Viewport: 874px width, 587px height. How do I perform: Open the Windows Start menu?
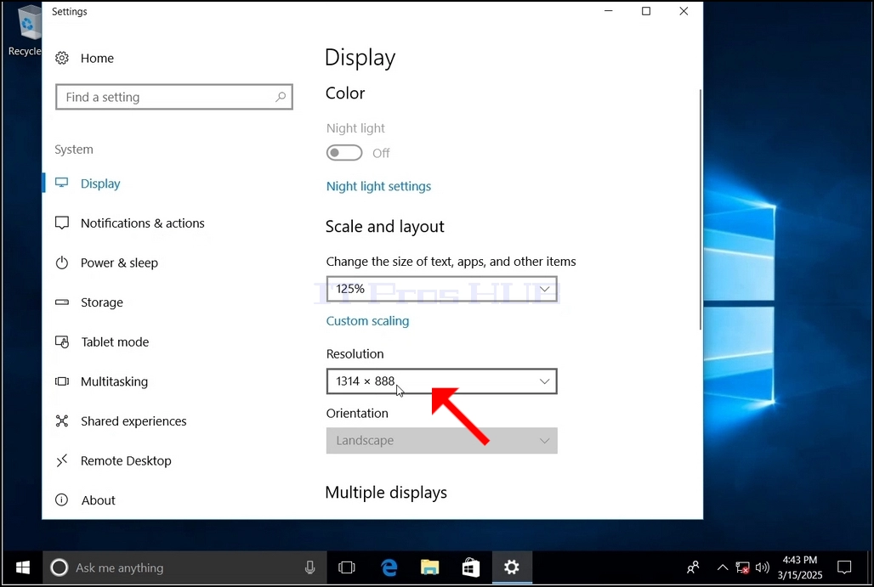click(22, 567)
